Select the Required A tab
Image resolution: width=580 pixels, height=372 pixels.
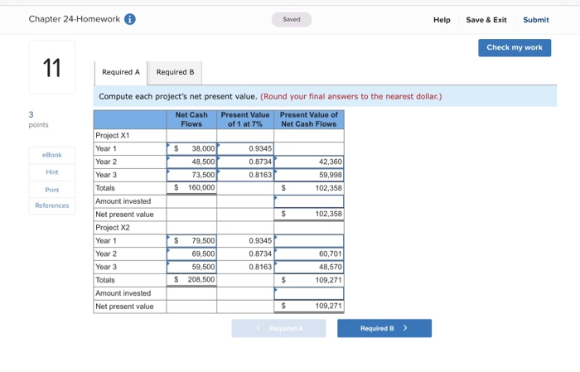click(121, 72)
